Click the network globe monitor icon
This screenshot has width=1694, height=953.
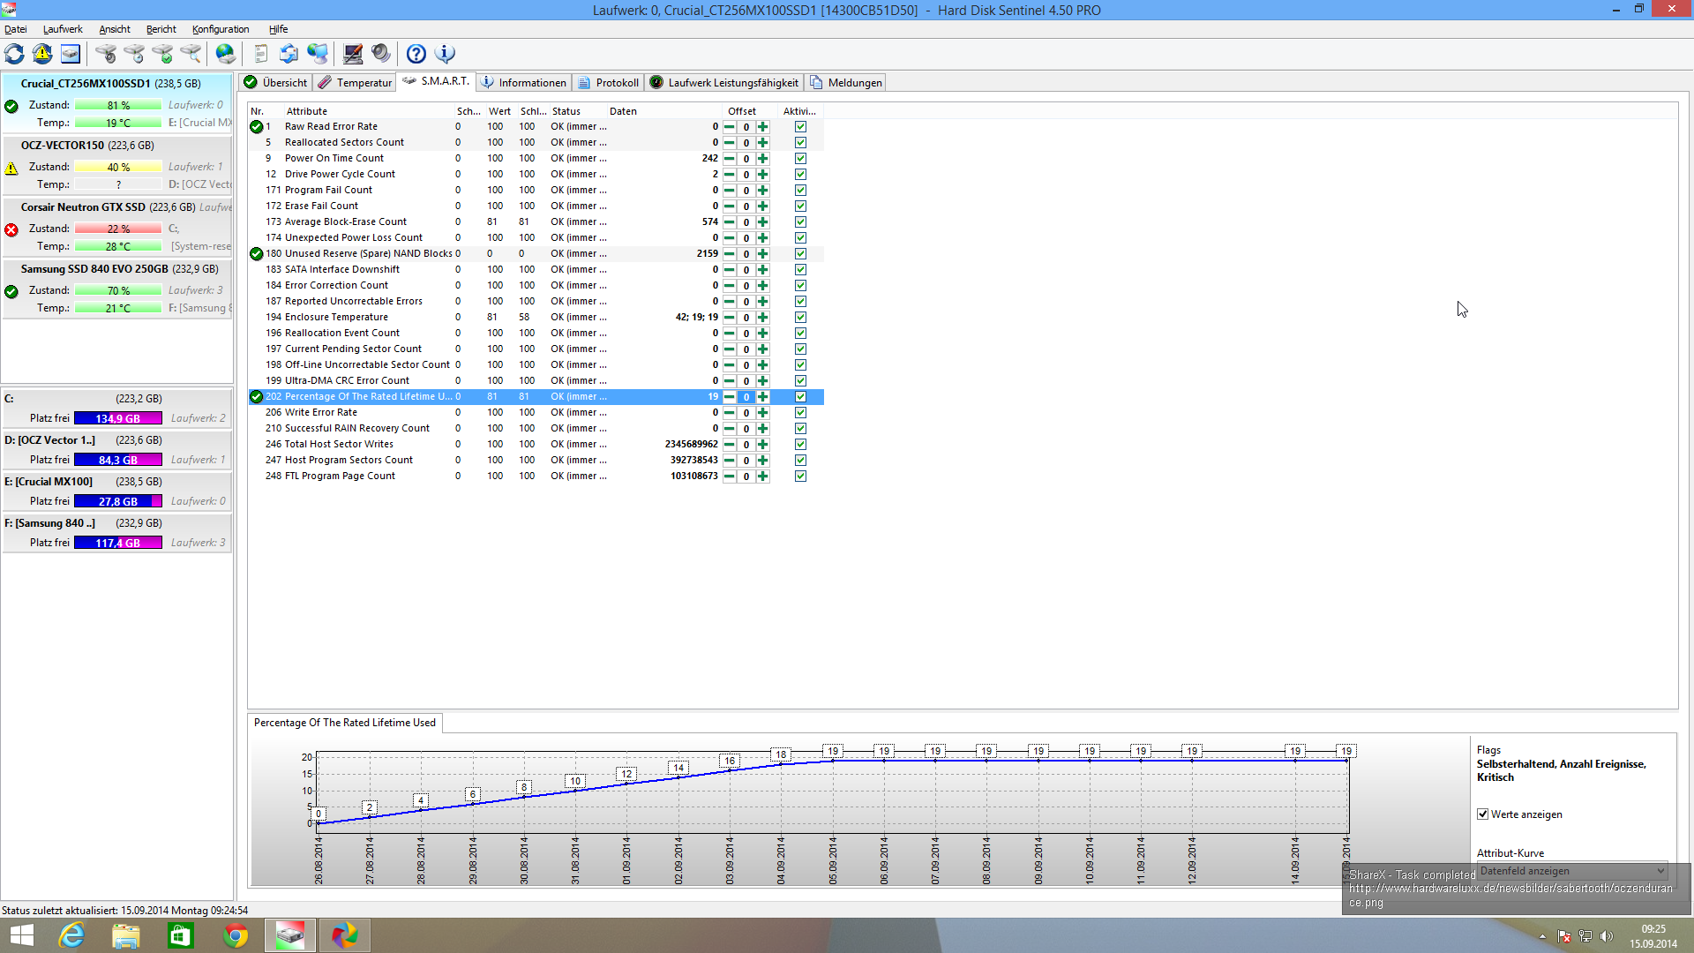pyautogui.click(x=318, y=54)
